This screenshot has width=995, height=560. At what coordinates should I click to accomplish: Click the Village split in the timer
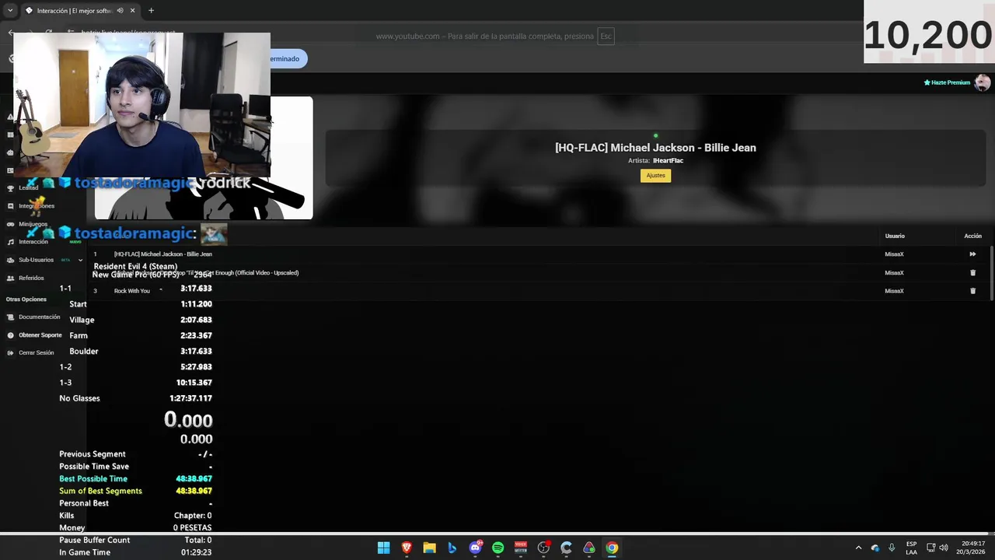pos(82,320)
